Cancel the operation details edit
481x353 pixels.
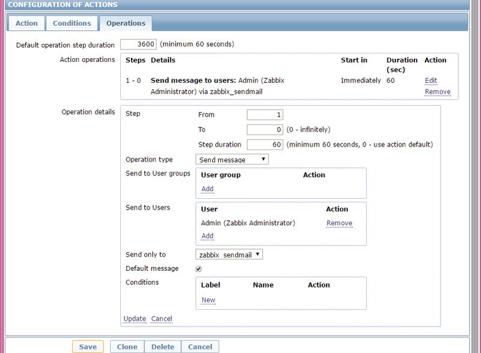(x=162, y=318)
